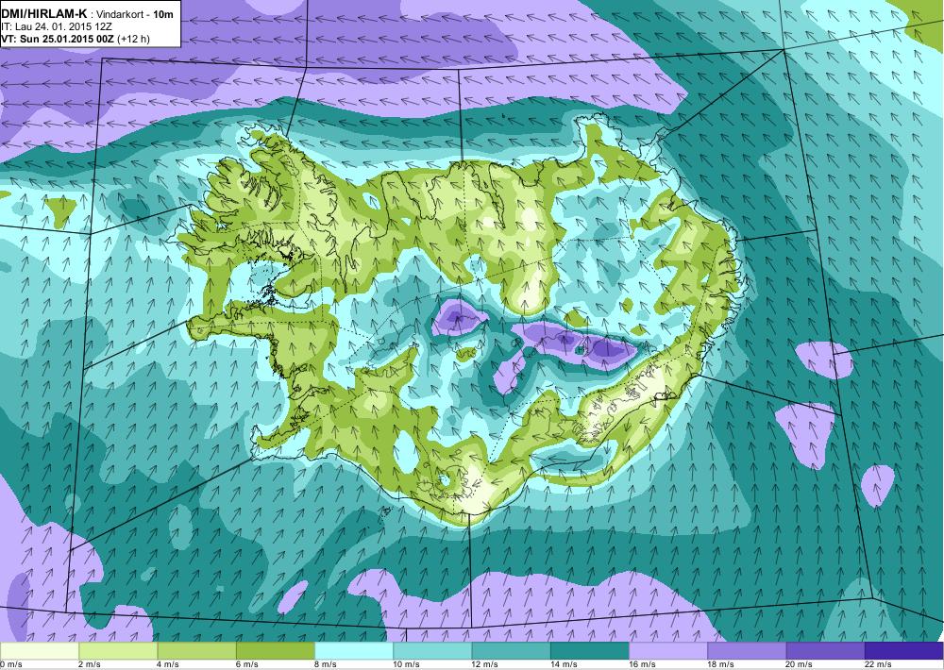Select the pale cyan swatch between 8 and 10 m/s

(x=354, y=651)
